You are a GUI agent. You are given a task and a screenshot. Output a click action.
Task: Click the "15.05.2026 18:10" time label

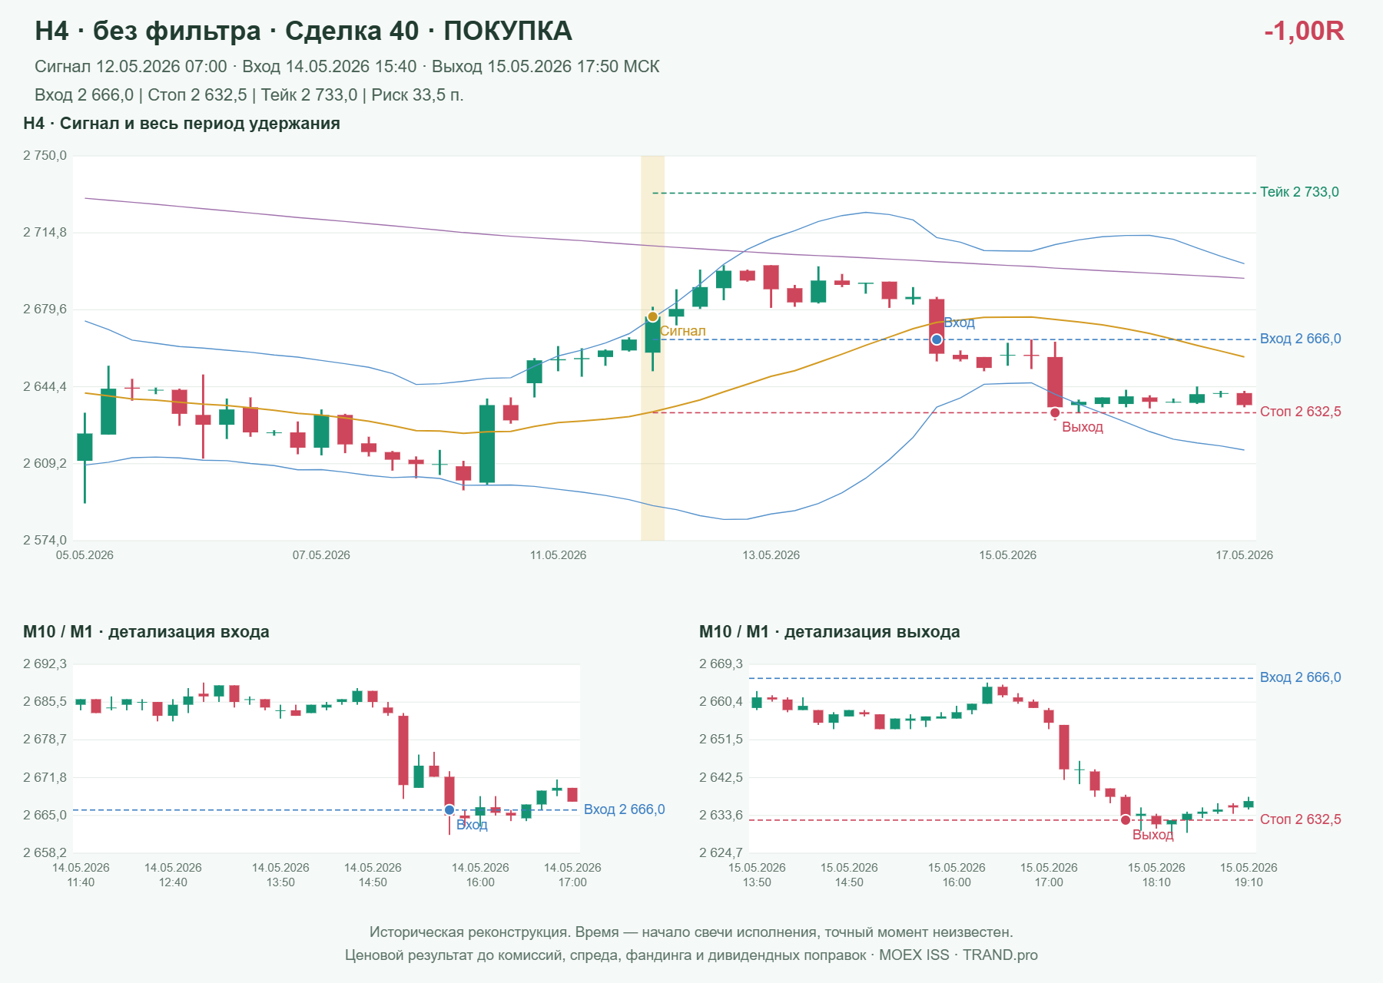coord(1156,875)
